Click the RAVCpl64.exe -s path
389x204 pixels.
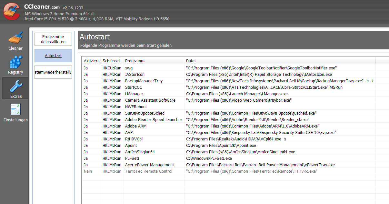[x=236, y=139]
